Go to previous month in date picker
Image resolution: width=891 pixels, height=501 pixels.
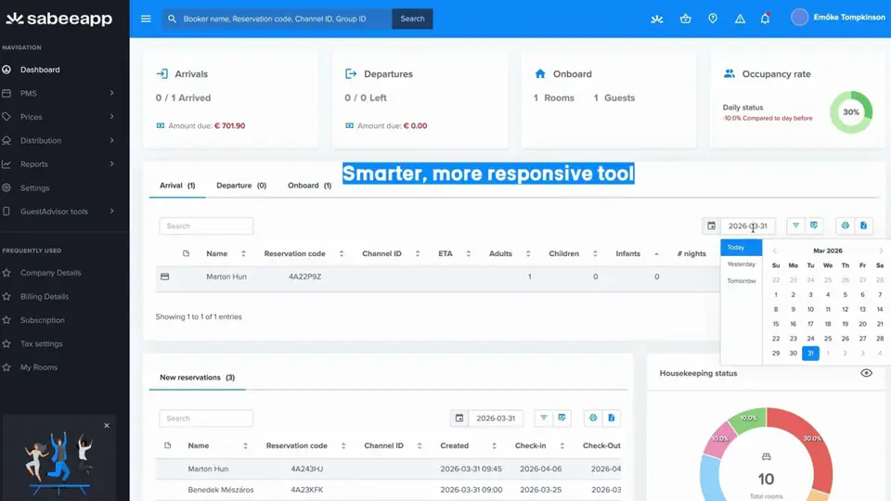click(774, 250)
